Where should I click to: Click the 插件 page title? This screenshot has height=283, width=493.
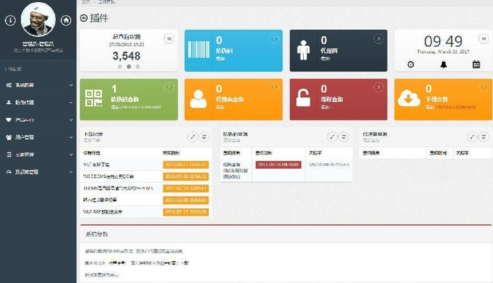coord(99,18)
